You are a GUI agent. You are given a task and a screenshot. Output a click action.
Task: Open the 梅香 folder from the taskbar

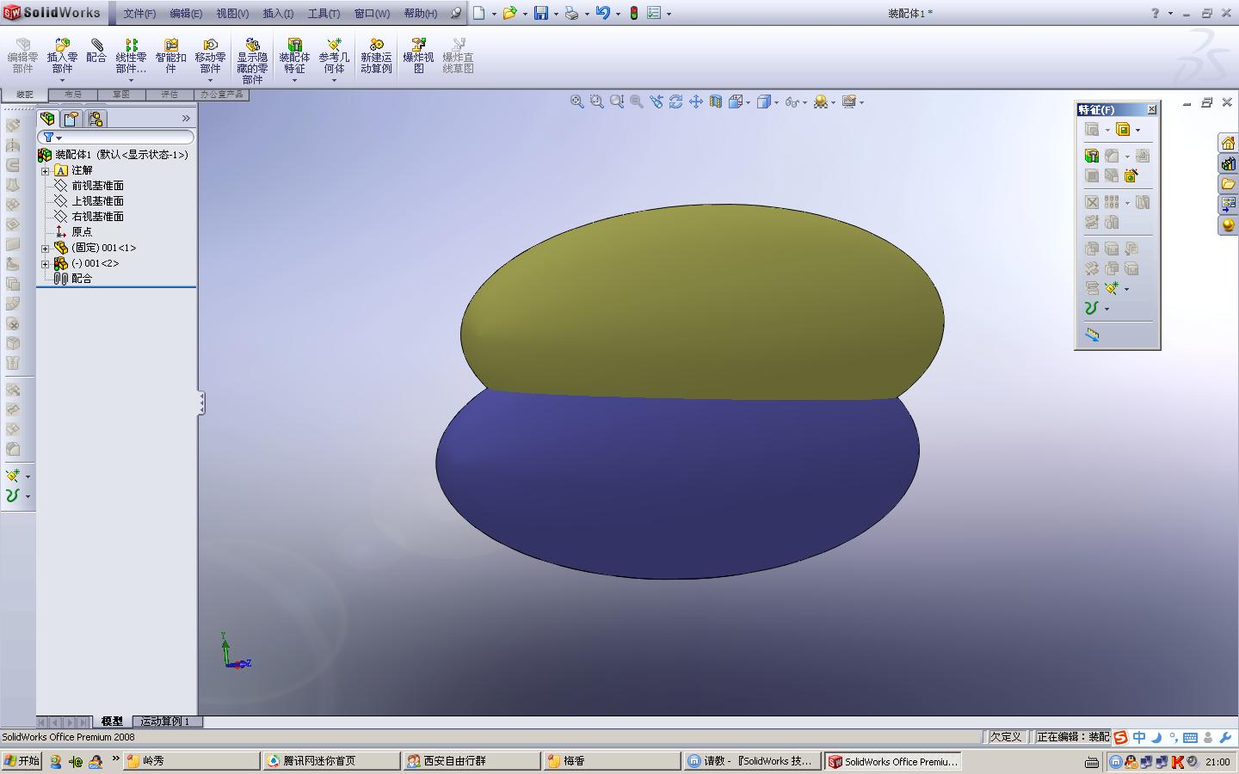[x=612, y=761]
